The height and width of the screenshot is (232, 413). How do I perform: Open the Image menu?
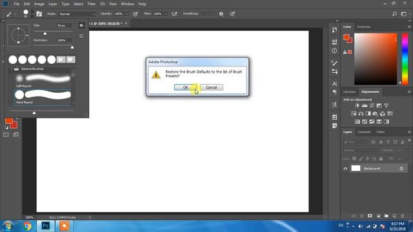pos(39,4)
